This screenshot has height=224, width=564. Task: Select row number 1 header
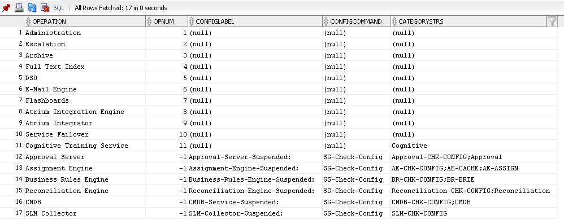coord(12,33)
